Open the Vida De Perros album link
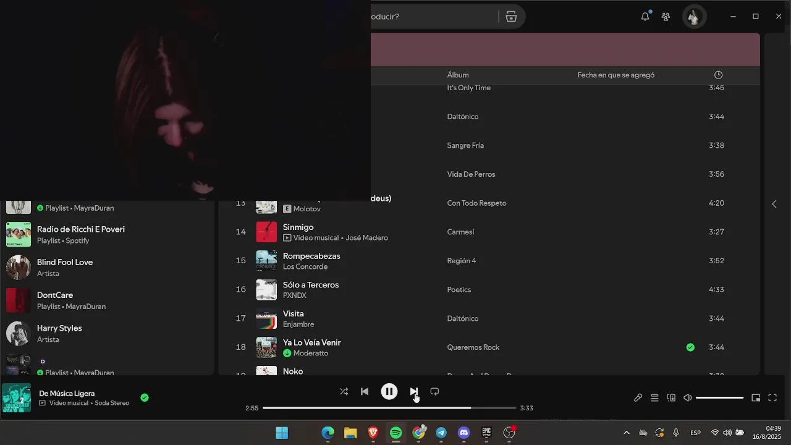The image size is (791, 445). coord(472,174)
